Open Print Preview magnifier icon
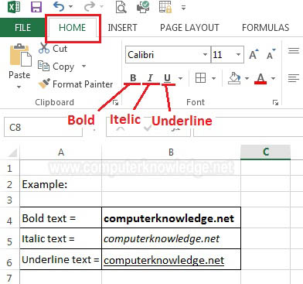303x284 pixels. pos(121,7)
